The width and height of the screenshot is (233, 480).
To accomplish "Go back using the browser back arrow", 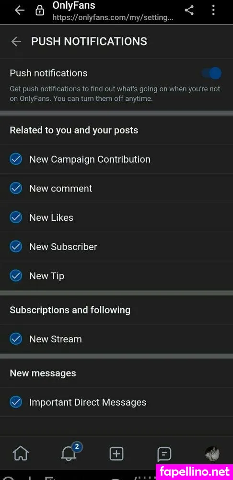I will click(x=20, y=11).
